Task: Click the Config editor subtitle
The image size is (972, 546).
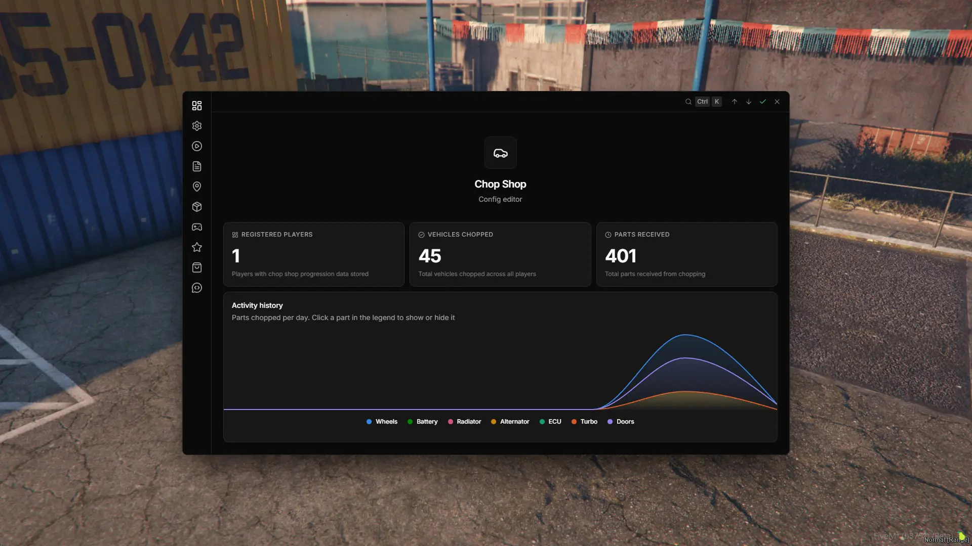Action: [x=500, y=199]
